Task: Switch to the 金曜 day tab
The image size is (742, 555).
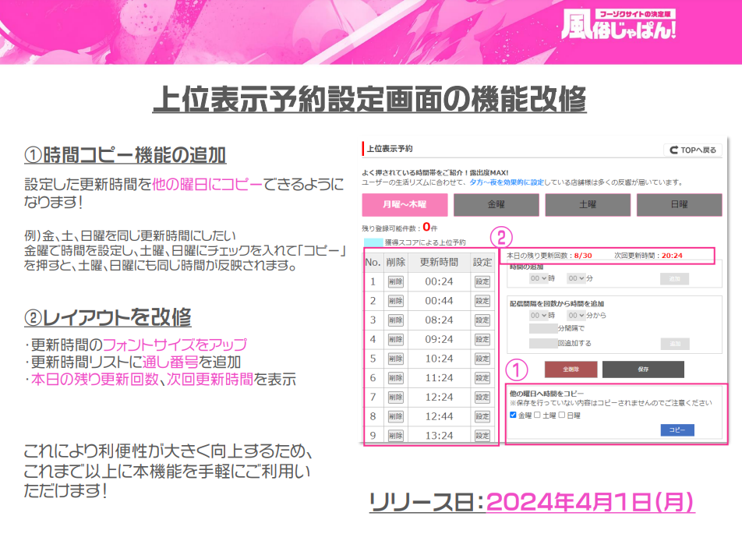Action: pos(496,204)
